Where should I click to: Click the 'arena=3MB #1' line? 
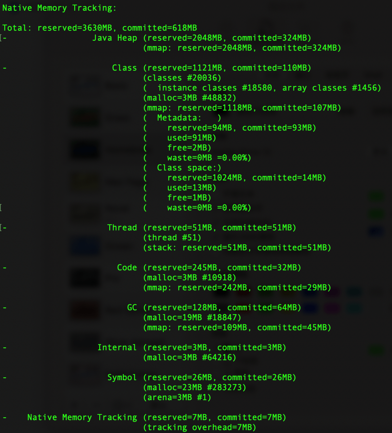[177, 397]
